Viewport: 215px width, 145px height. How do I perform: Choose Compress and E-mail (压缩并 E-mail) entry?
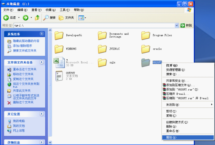(x=188, y=94)
